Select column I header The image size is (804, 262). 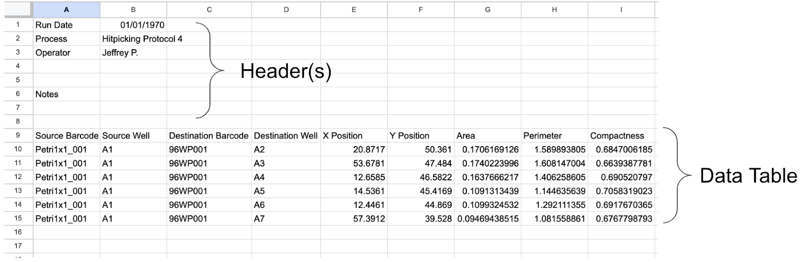pyautogui.click(x=621, y=10)
